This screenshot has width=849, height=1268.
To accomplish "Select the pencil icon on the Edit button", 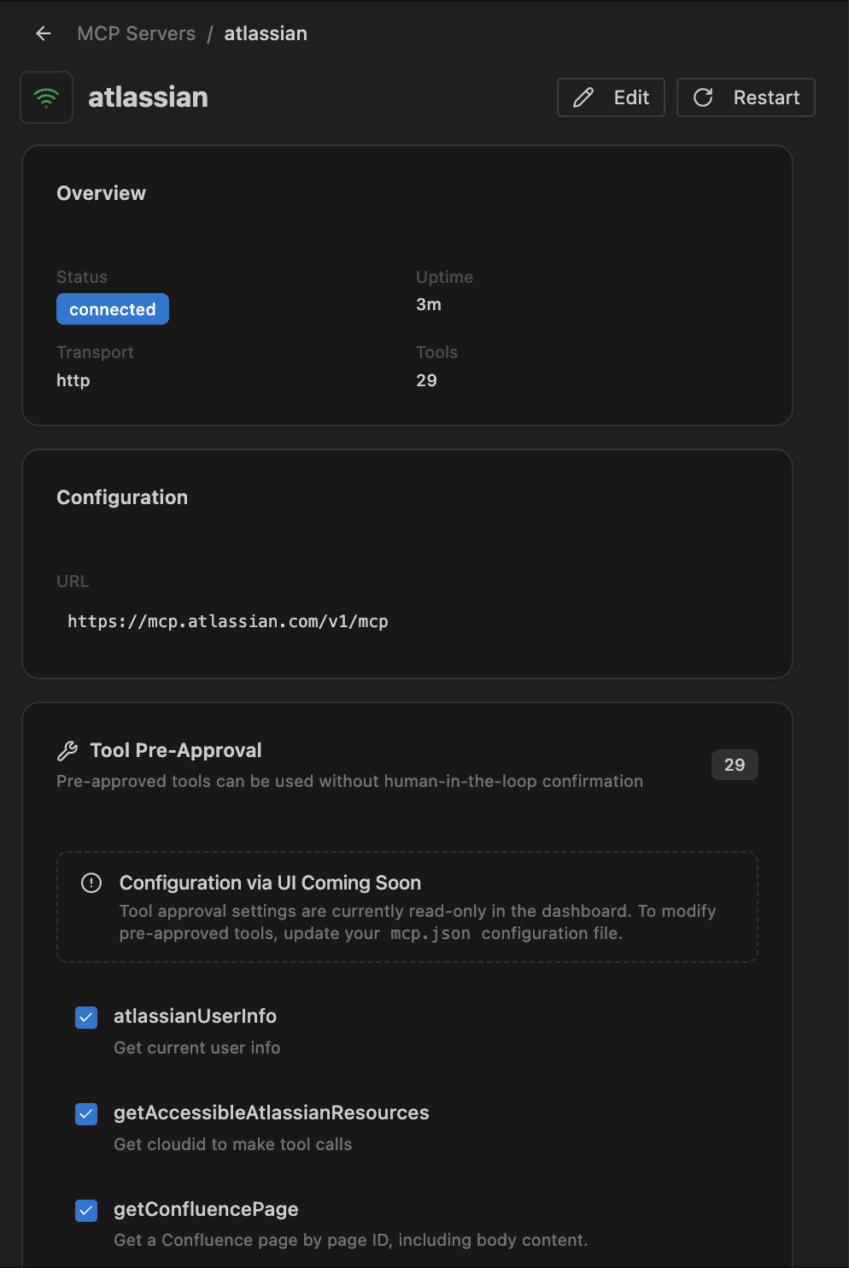I will [583, 97].
